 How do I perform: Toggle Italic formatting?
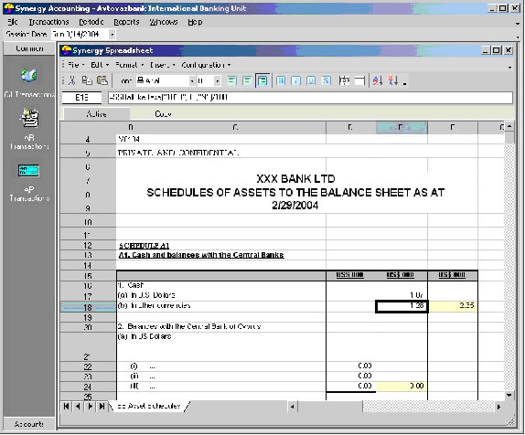coord(296,80)
